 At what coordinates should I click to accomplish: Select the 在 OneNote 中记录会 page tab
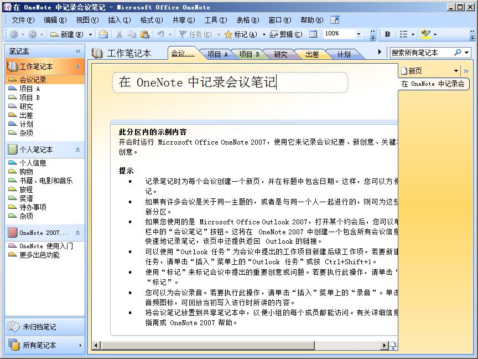tap(433, 84)
